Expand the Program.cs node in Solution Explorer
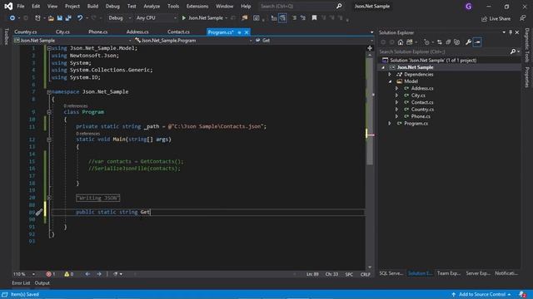Viewport: 533px width, 299px height. click(x=390, y=124)
